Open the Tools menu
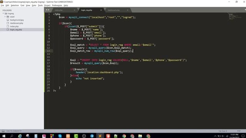 point(40,5)
